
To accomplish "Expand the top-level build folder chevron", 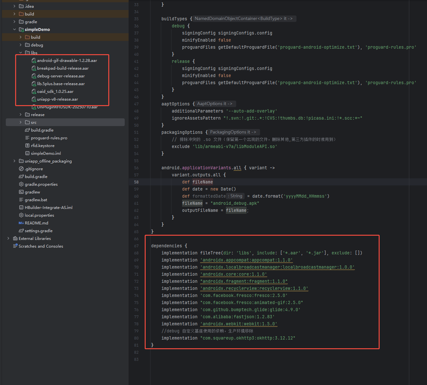I will pyautogui.click(x=14, y=14).
